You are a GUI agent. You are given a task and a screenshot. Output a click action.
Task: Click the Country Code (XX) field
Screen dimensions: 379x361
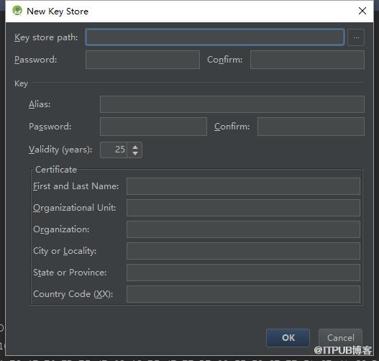(x=243, y=294)
